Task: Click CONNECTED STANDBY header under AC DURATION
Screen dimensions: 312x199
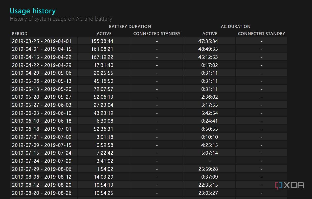Action: (x=261, y=34)
